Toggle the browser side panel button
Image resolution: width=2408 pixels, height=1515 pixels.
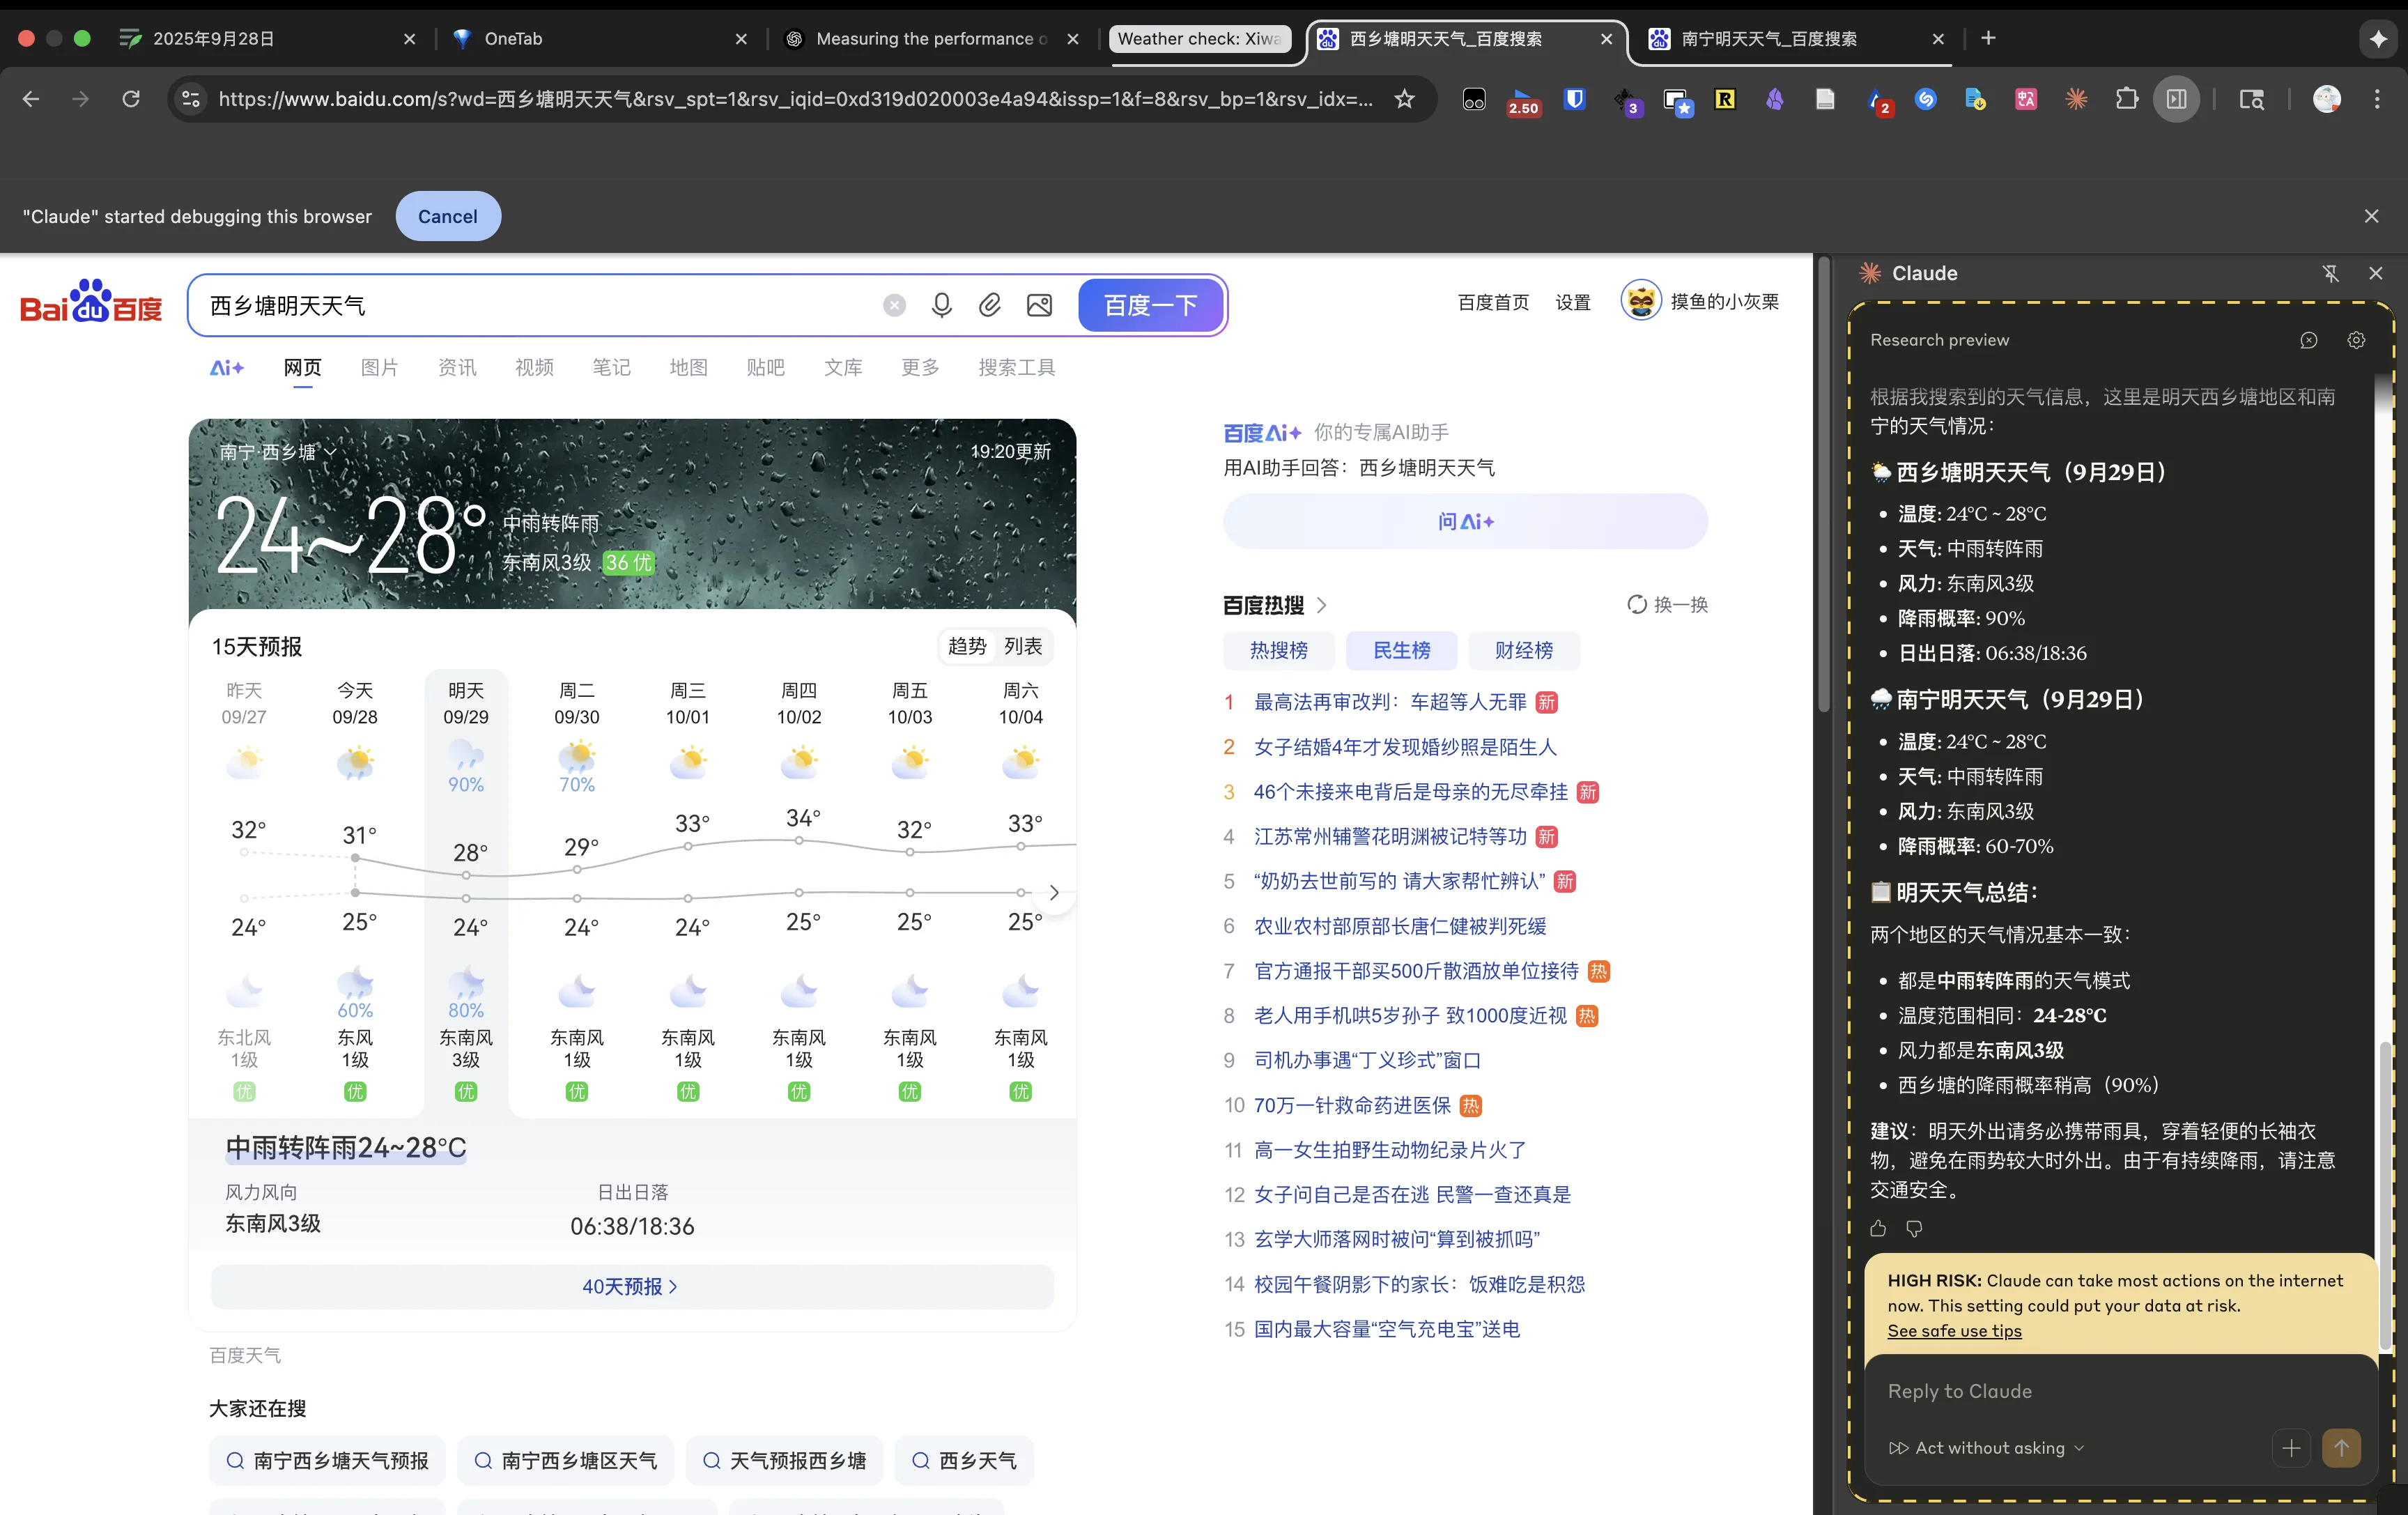tap(2176, 99)
